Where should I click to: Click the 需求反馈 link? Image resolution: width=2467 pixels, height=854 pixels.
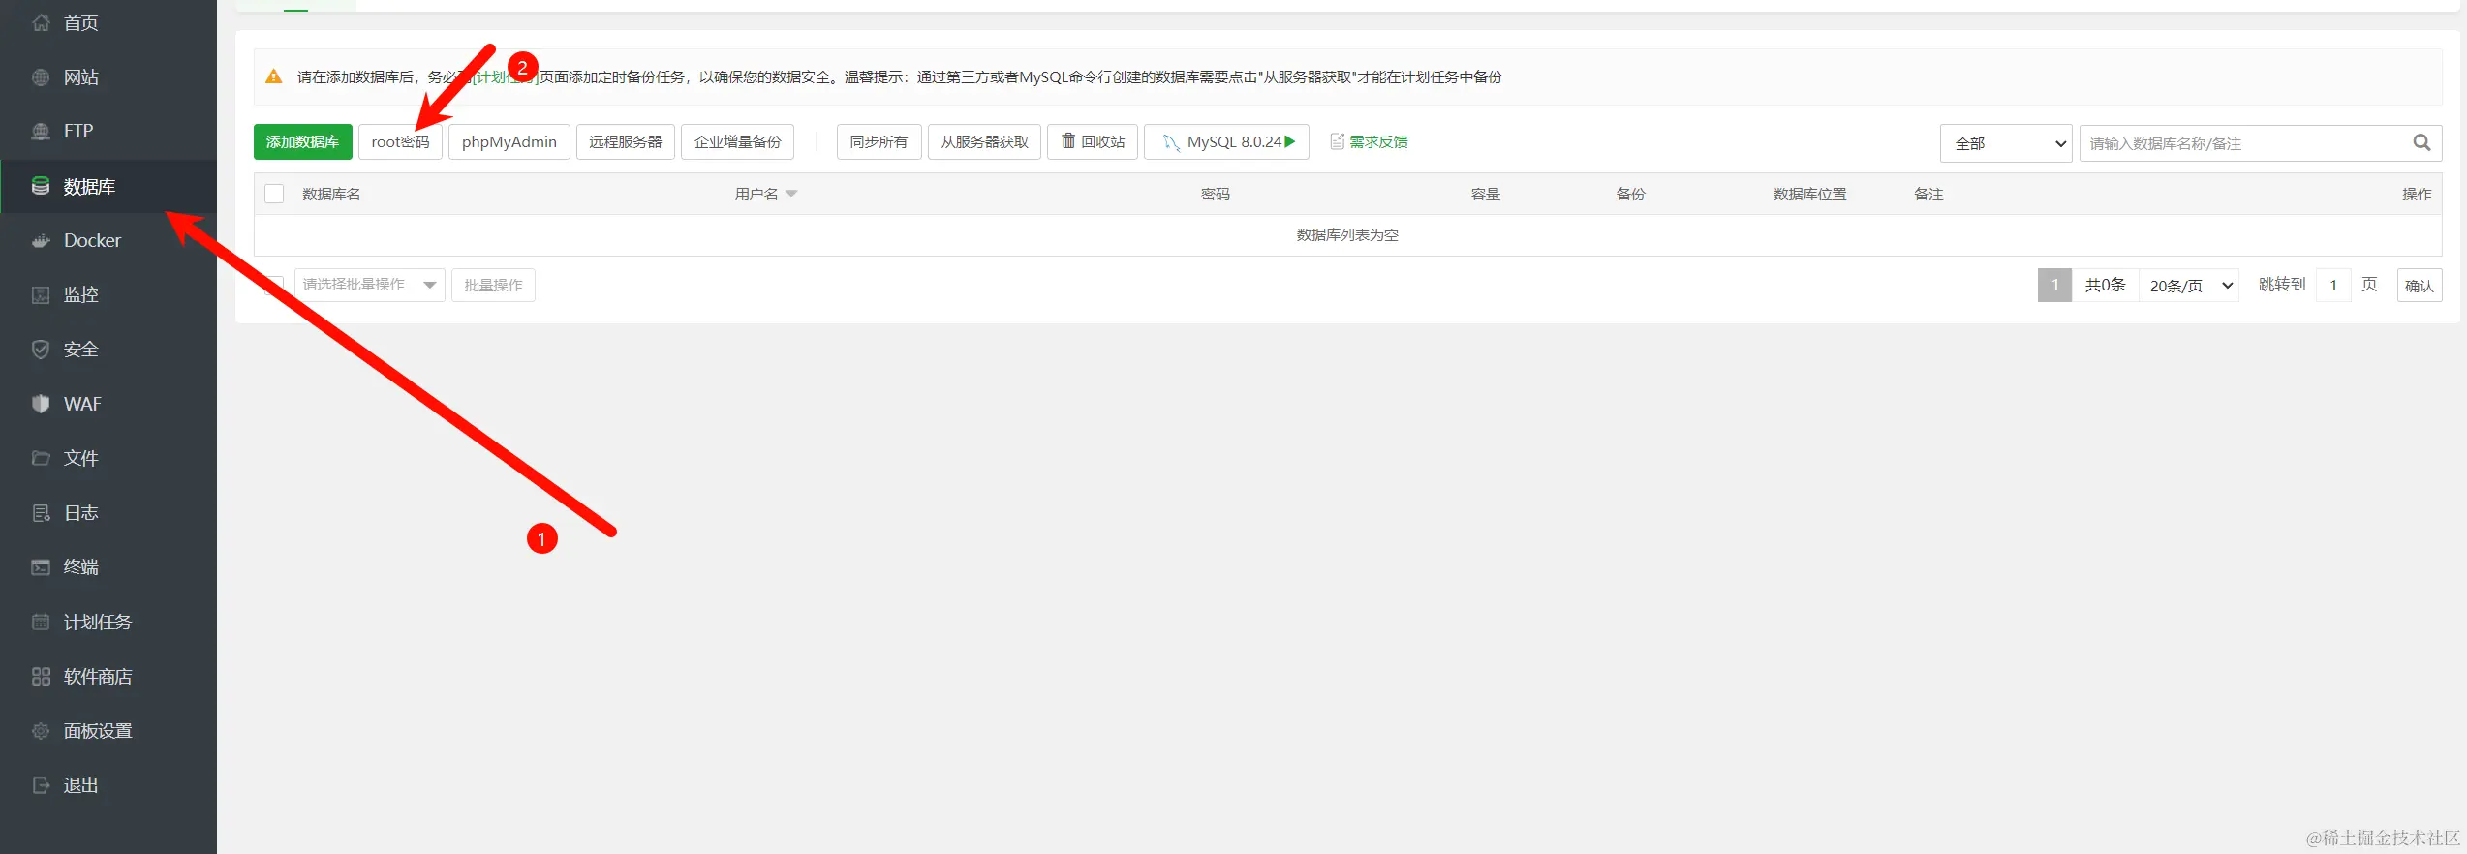tap(1378, 141)
